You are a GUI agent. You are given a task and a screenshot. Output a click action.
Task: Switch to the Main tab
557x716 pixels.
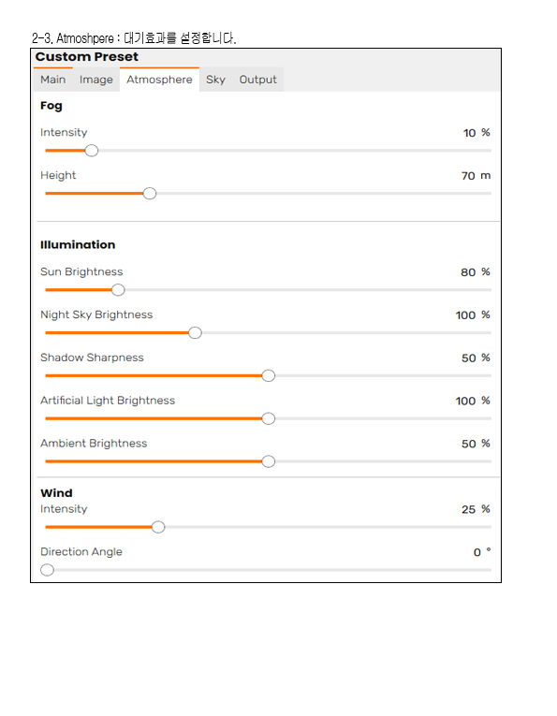pos(53,80)
